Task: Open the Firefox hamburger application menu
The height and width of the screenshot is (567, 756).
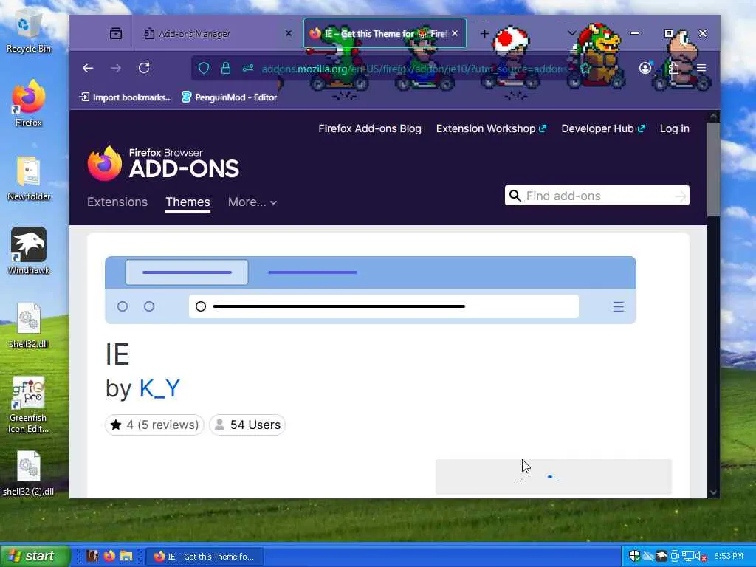Action: (701, 69)
